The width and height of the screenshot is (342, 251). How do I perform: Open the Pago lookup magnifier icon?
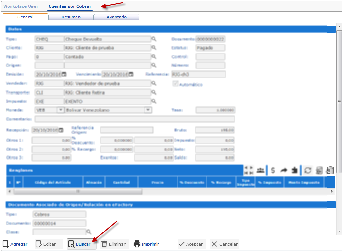pos(154,56)
